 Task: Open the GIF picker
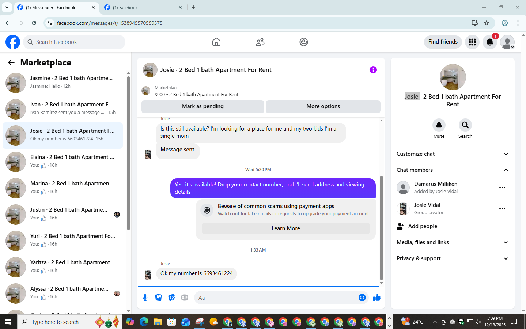coord(185,298)
